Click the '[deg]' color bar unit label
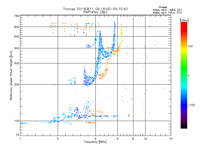Image resolution: width=201 pixels, height=151 pixels. coord(184,20)
